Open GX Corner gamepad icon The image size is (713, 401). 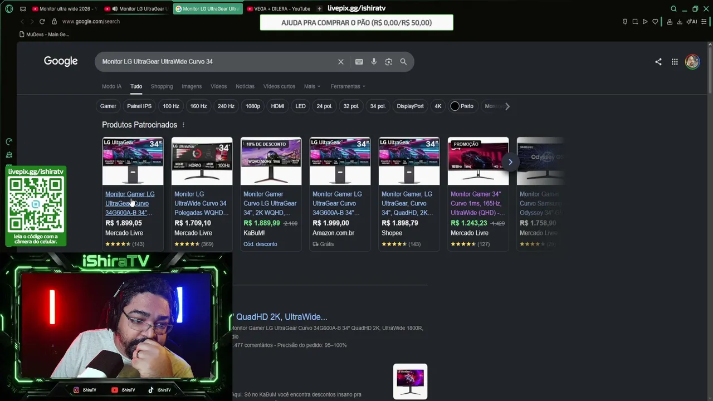point(23,9)
